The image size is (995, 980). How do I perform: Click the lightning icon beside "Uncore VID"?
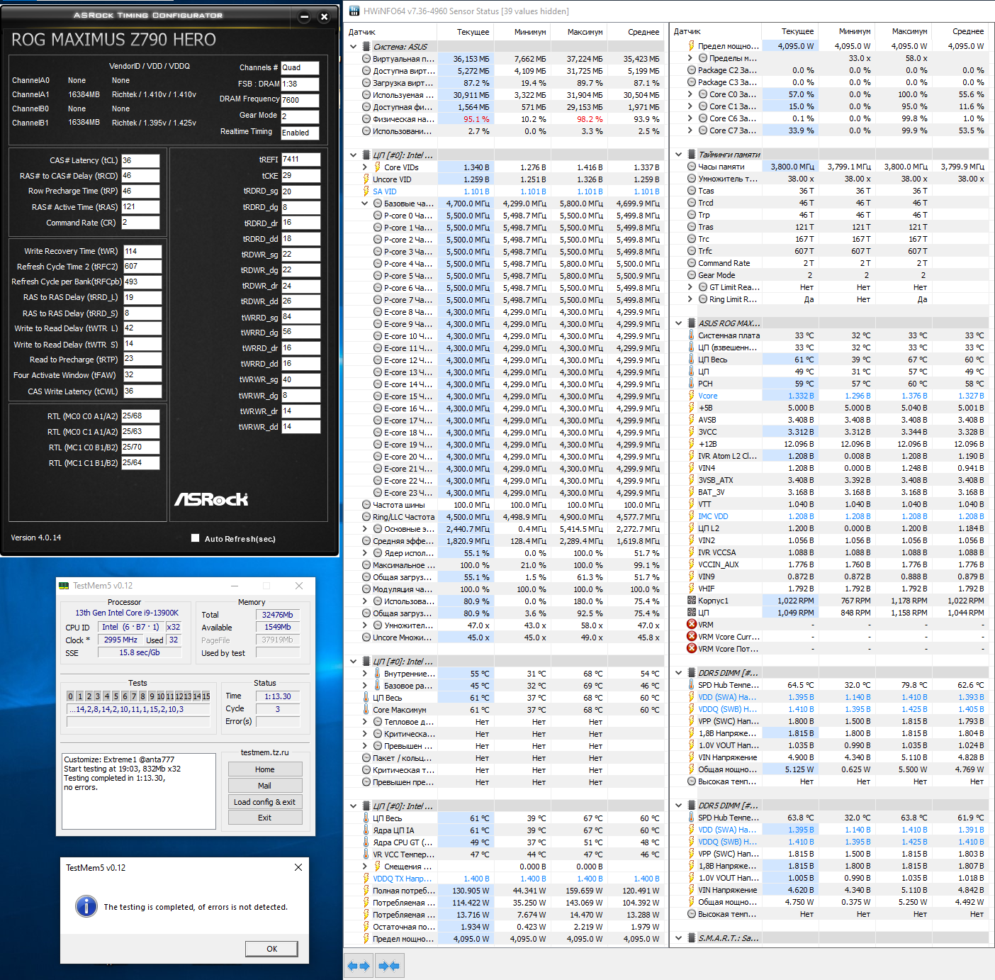click(x=366, y=179)
